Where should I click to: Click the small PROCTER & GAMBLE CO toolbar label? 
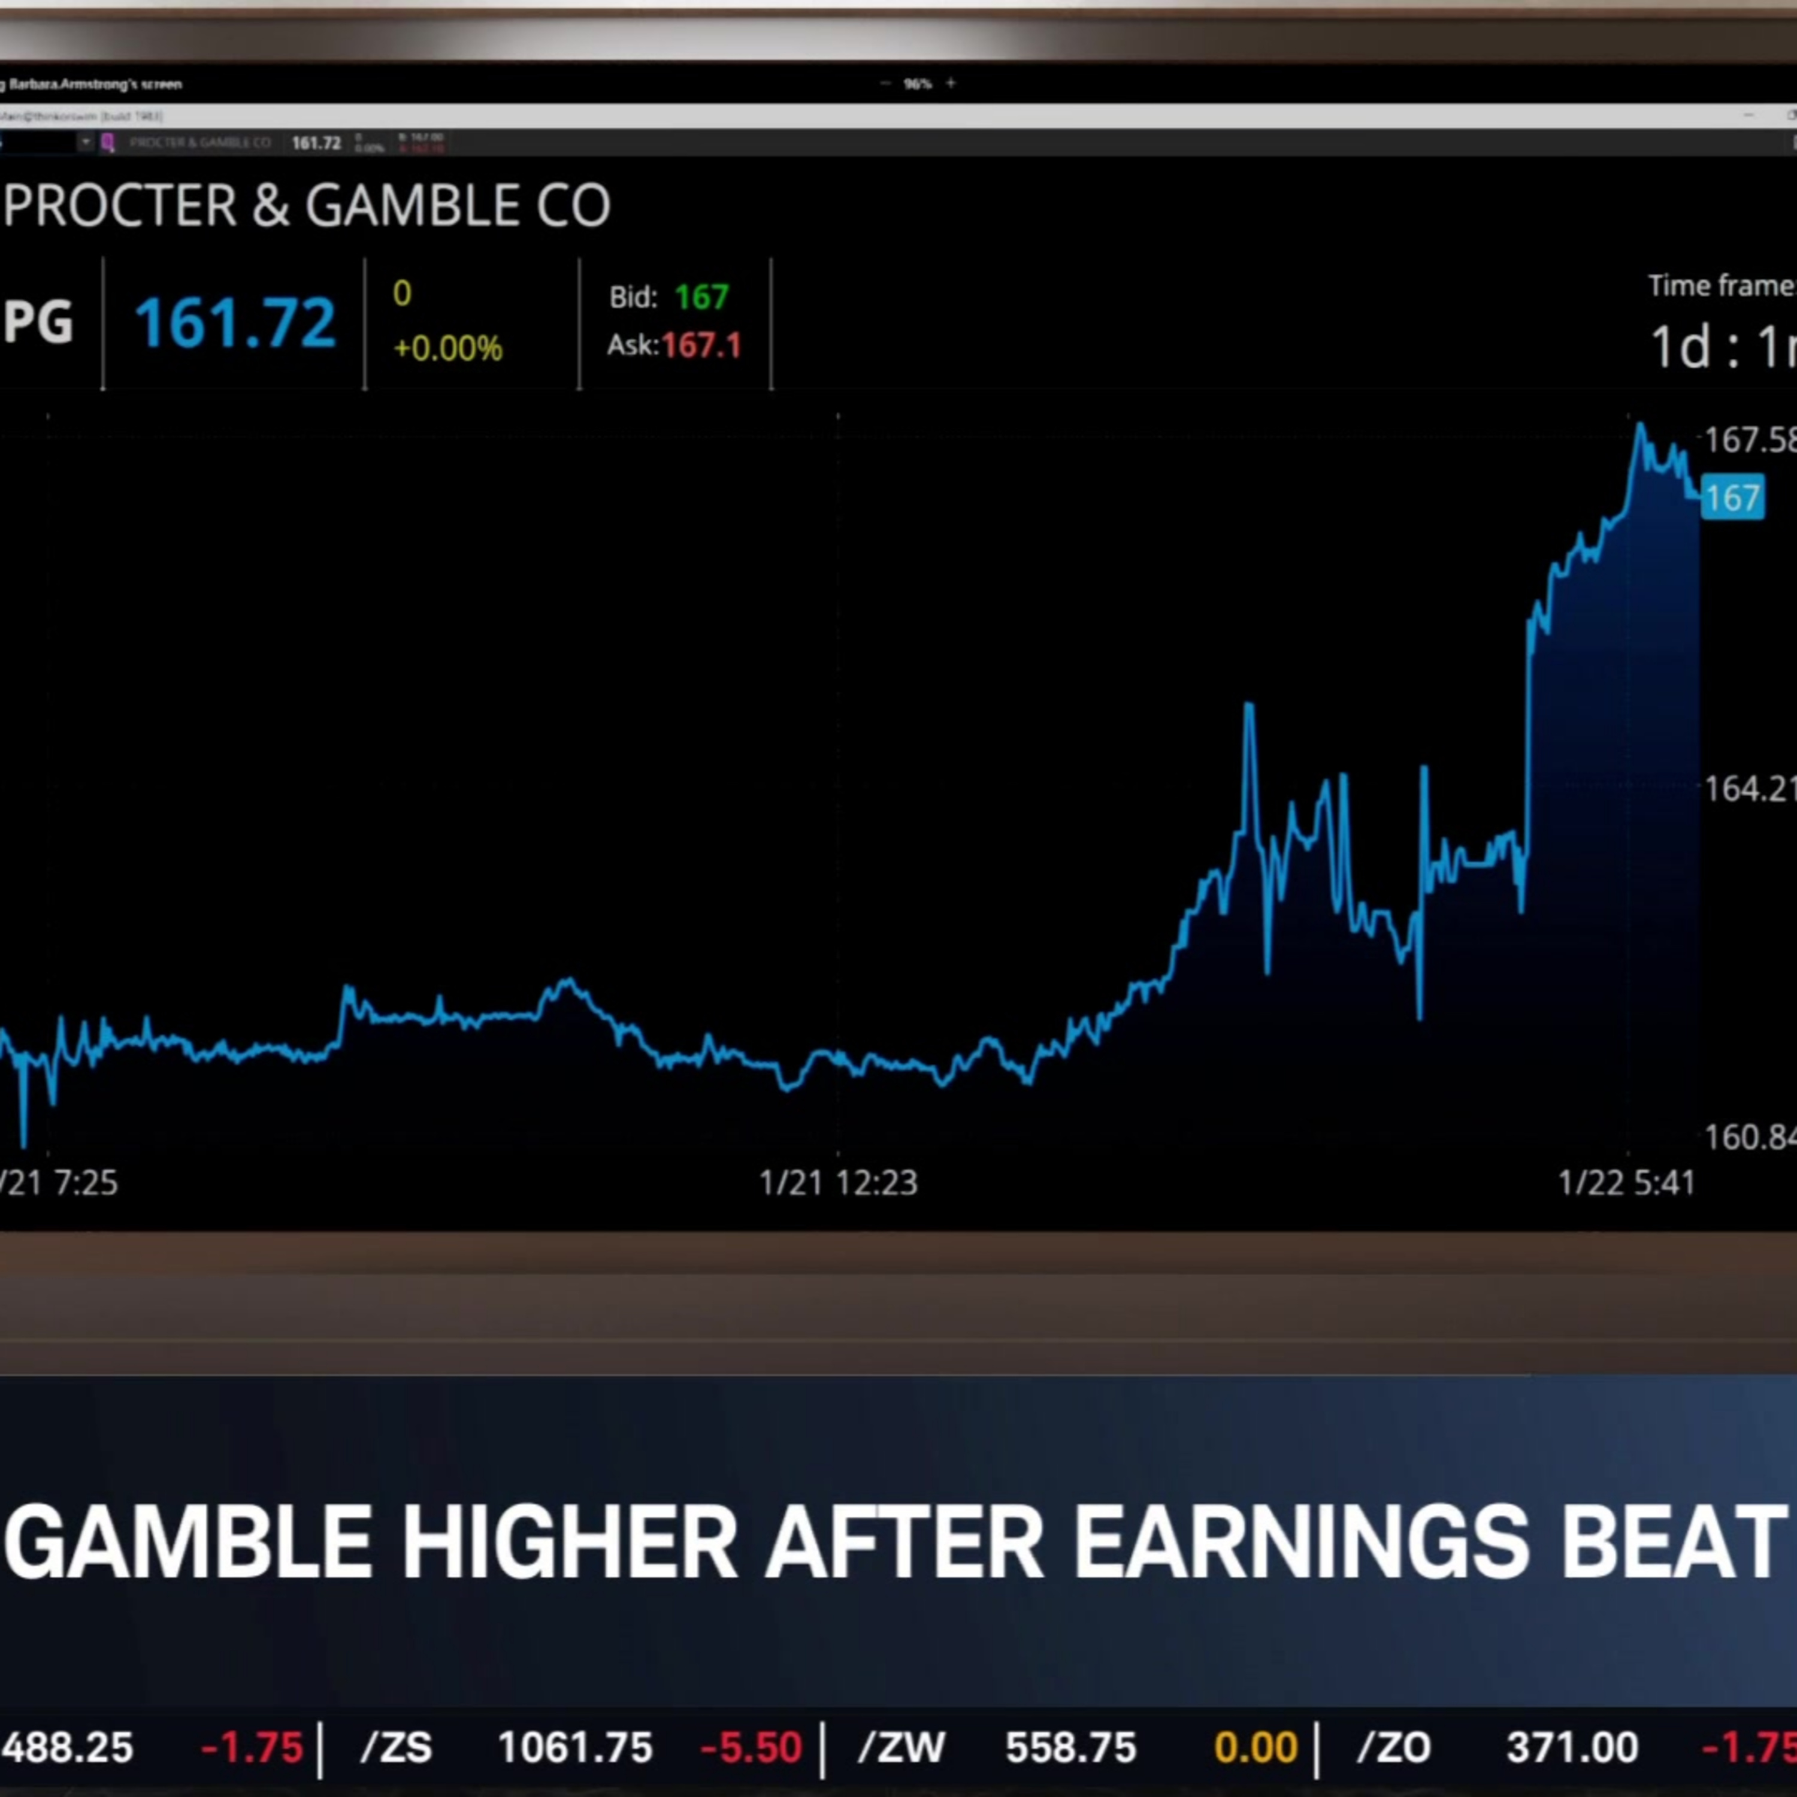pos(200,143)
